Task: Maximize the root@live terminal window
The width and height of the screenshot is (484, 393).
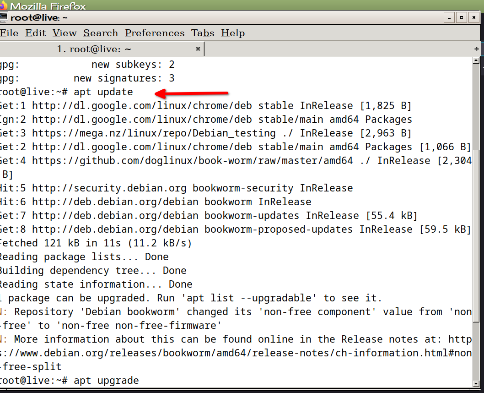Action: (x=462, y=17)
